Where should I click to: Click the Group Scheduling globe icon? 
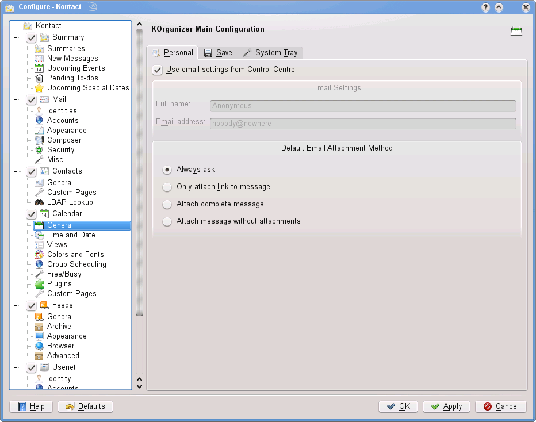(39, 264)
